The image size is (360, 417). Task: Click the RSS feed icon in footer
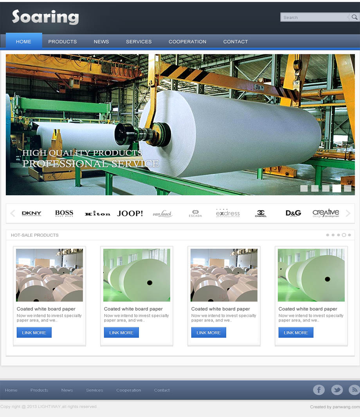tap(354, 390)
